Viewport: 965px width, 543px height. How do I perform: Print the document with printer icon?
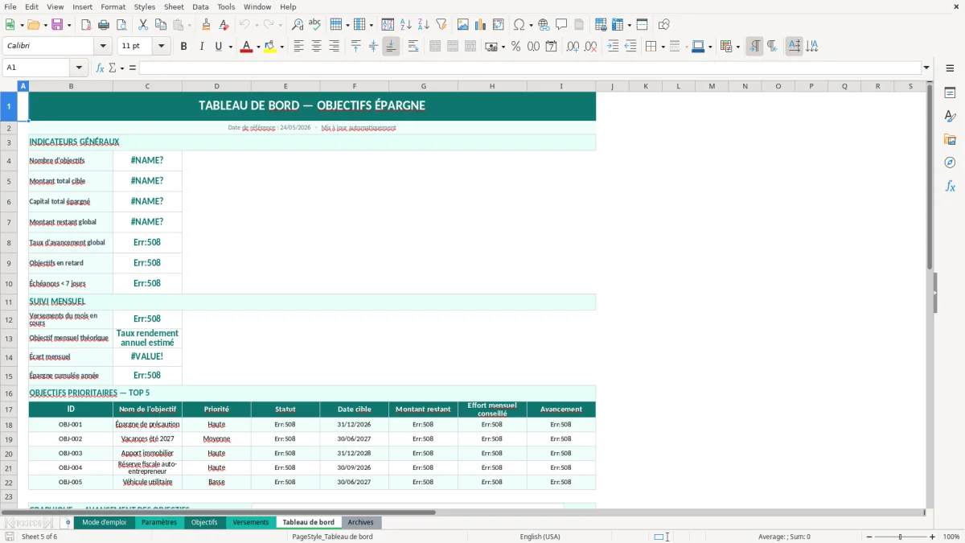104,25
